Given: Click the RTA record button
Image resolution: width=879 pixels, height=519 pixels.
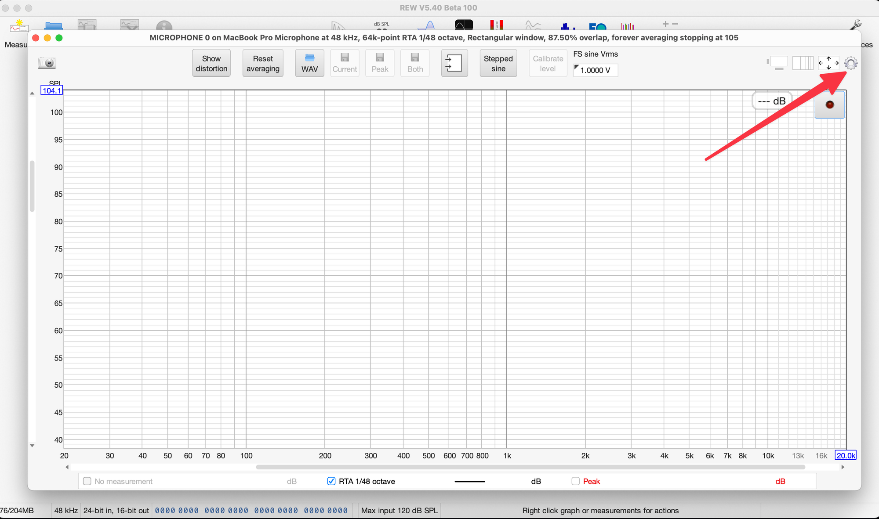Looking at the screenshot, I should [829, 105].
